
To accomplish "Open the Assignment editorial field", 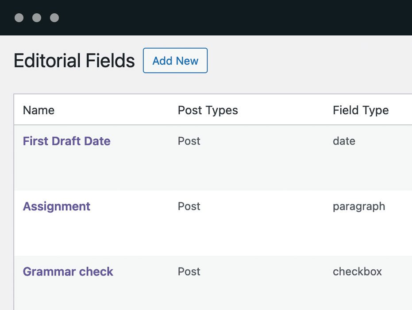I will [57, 206].
